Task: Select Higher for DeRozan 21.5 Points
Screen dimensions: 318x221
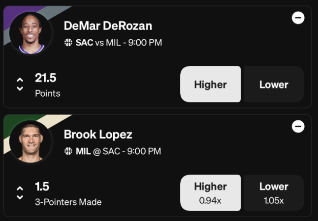Action: point(211,84)
